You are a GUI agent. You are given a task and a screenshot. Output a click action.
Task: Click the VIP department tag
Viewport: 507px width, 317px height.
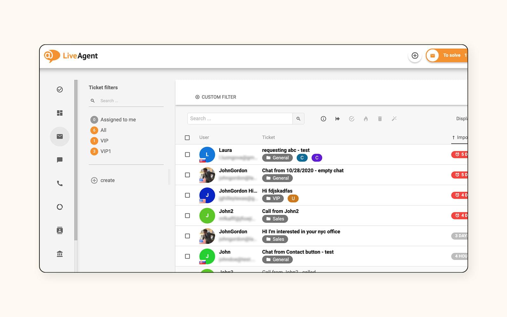pos(273,198)
